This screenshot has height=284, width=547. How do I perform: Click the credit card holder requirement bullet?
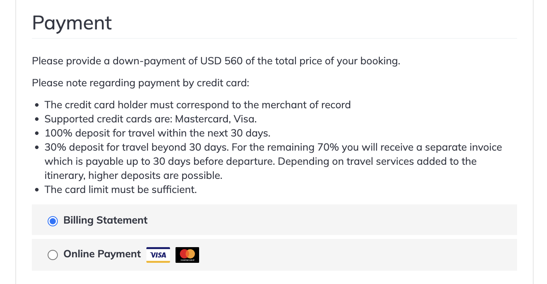[198, 105]
